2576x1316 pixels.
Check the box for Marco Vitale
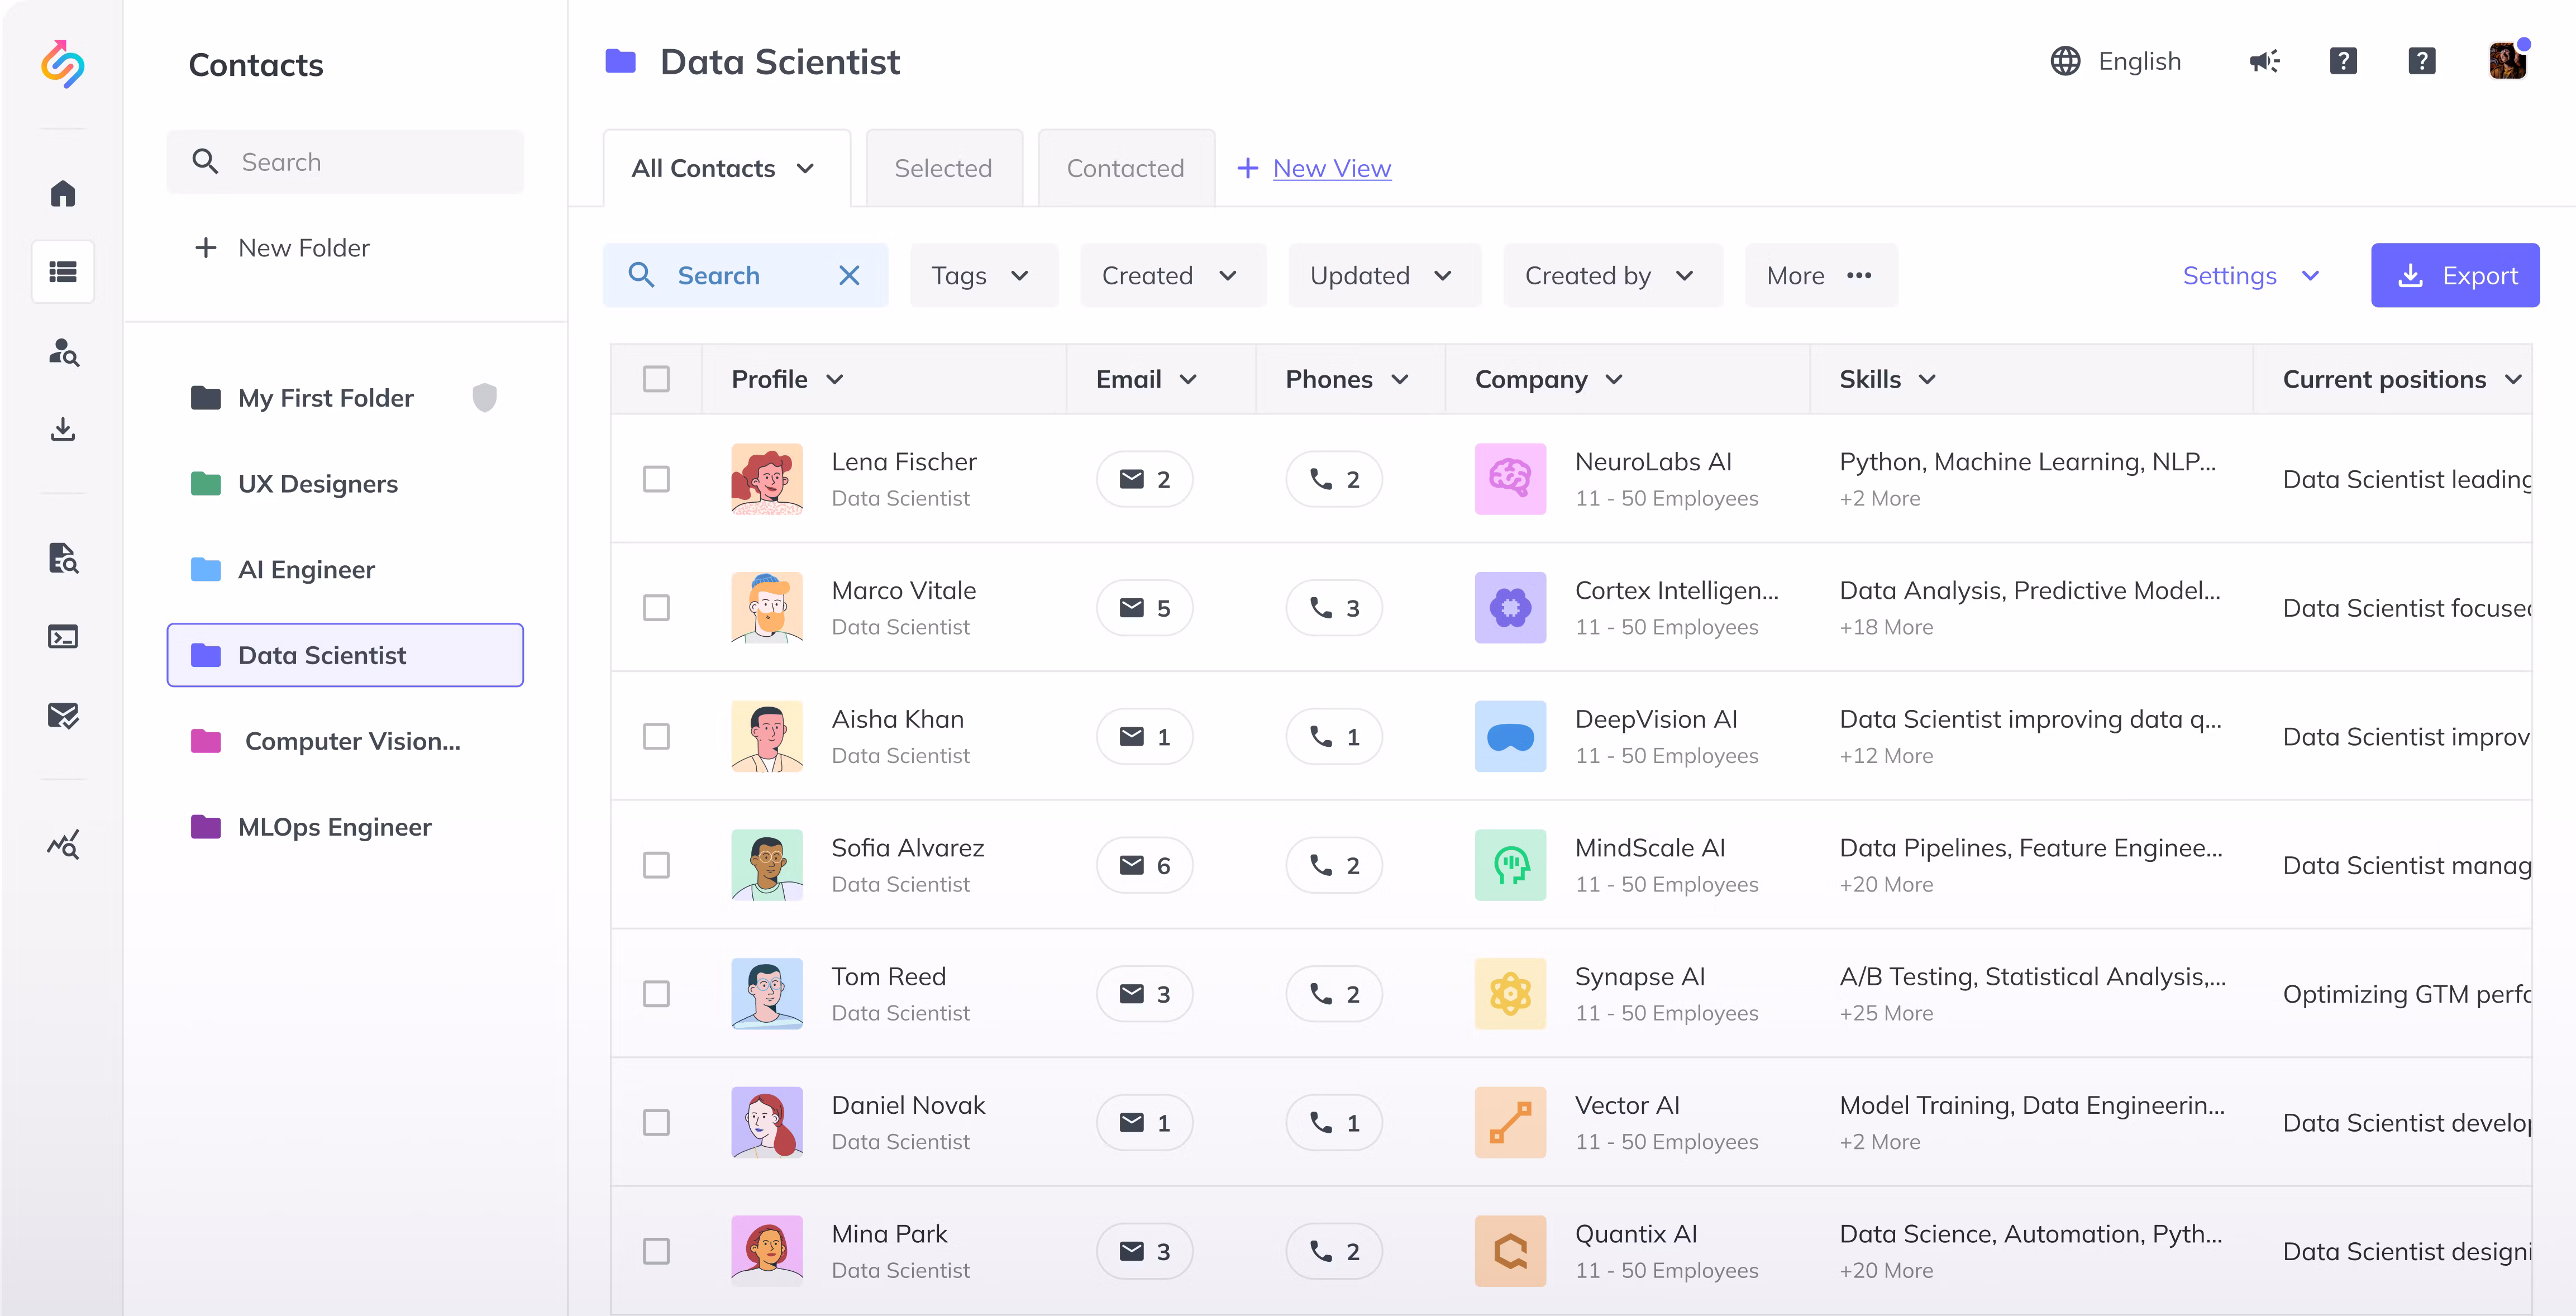(x=656, y=608)
